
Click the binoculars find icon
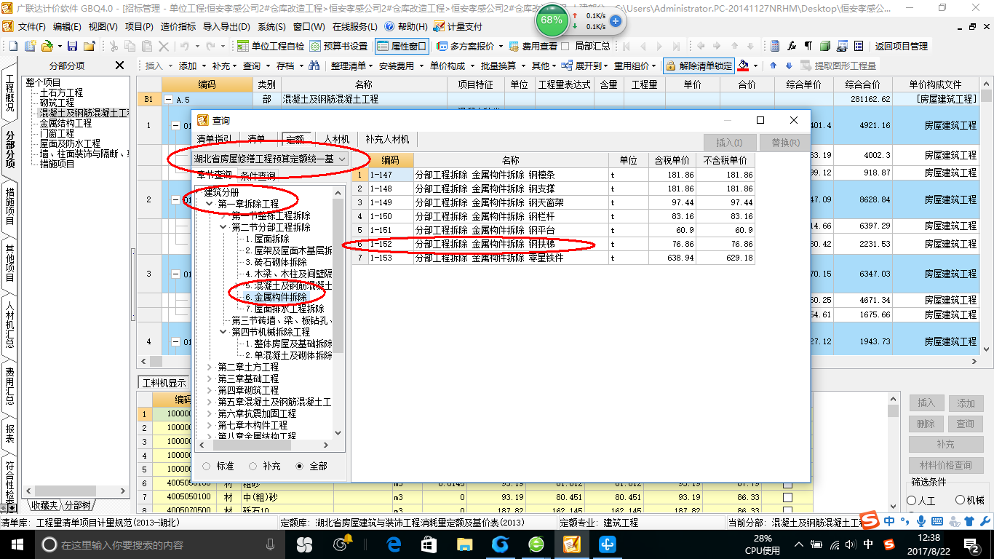314,66
